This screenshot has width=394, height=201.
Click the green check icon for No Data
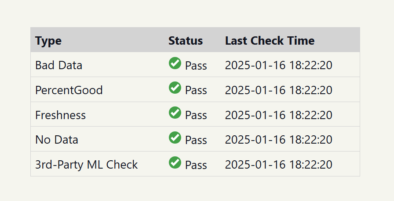175,138
